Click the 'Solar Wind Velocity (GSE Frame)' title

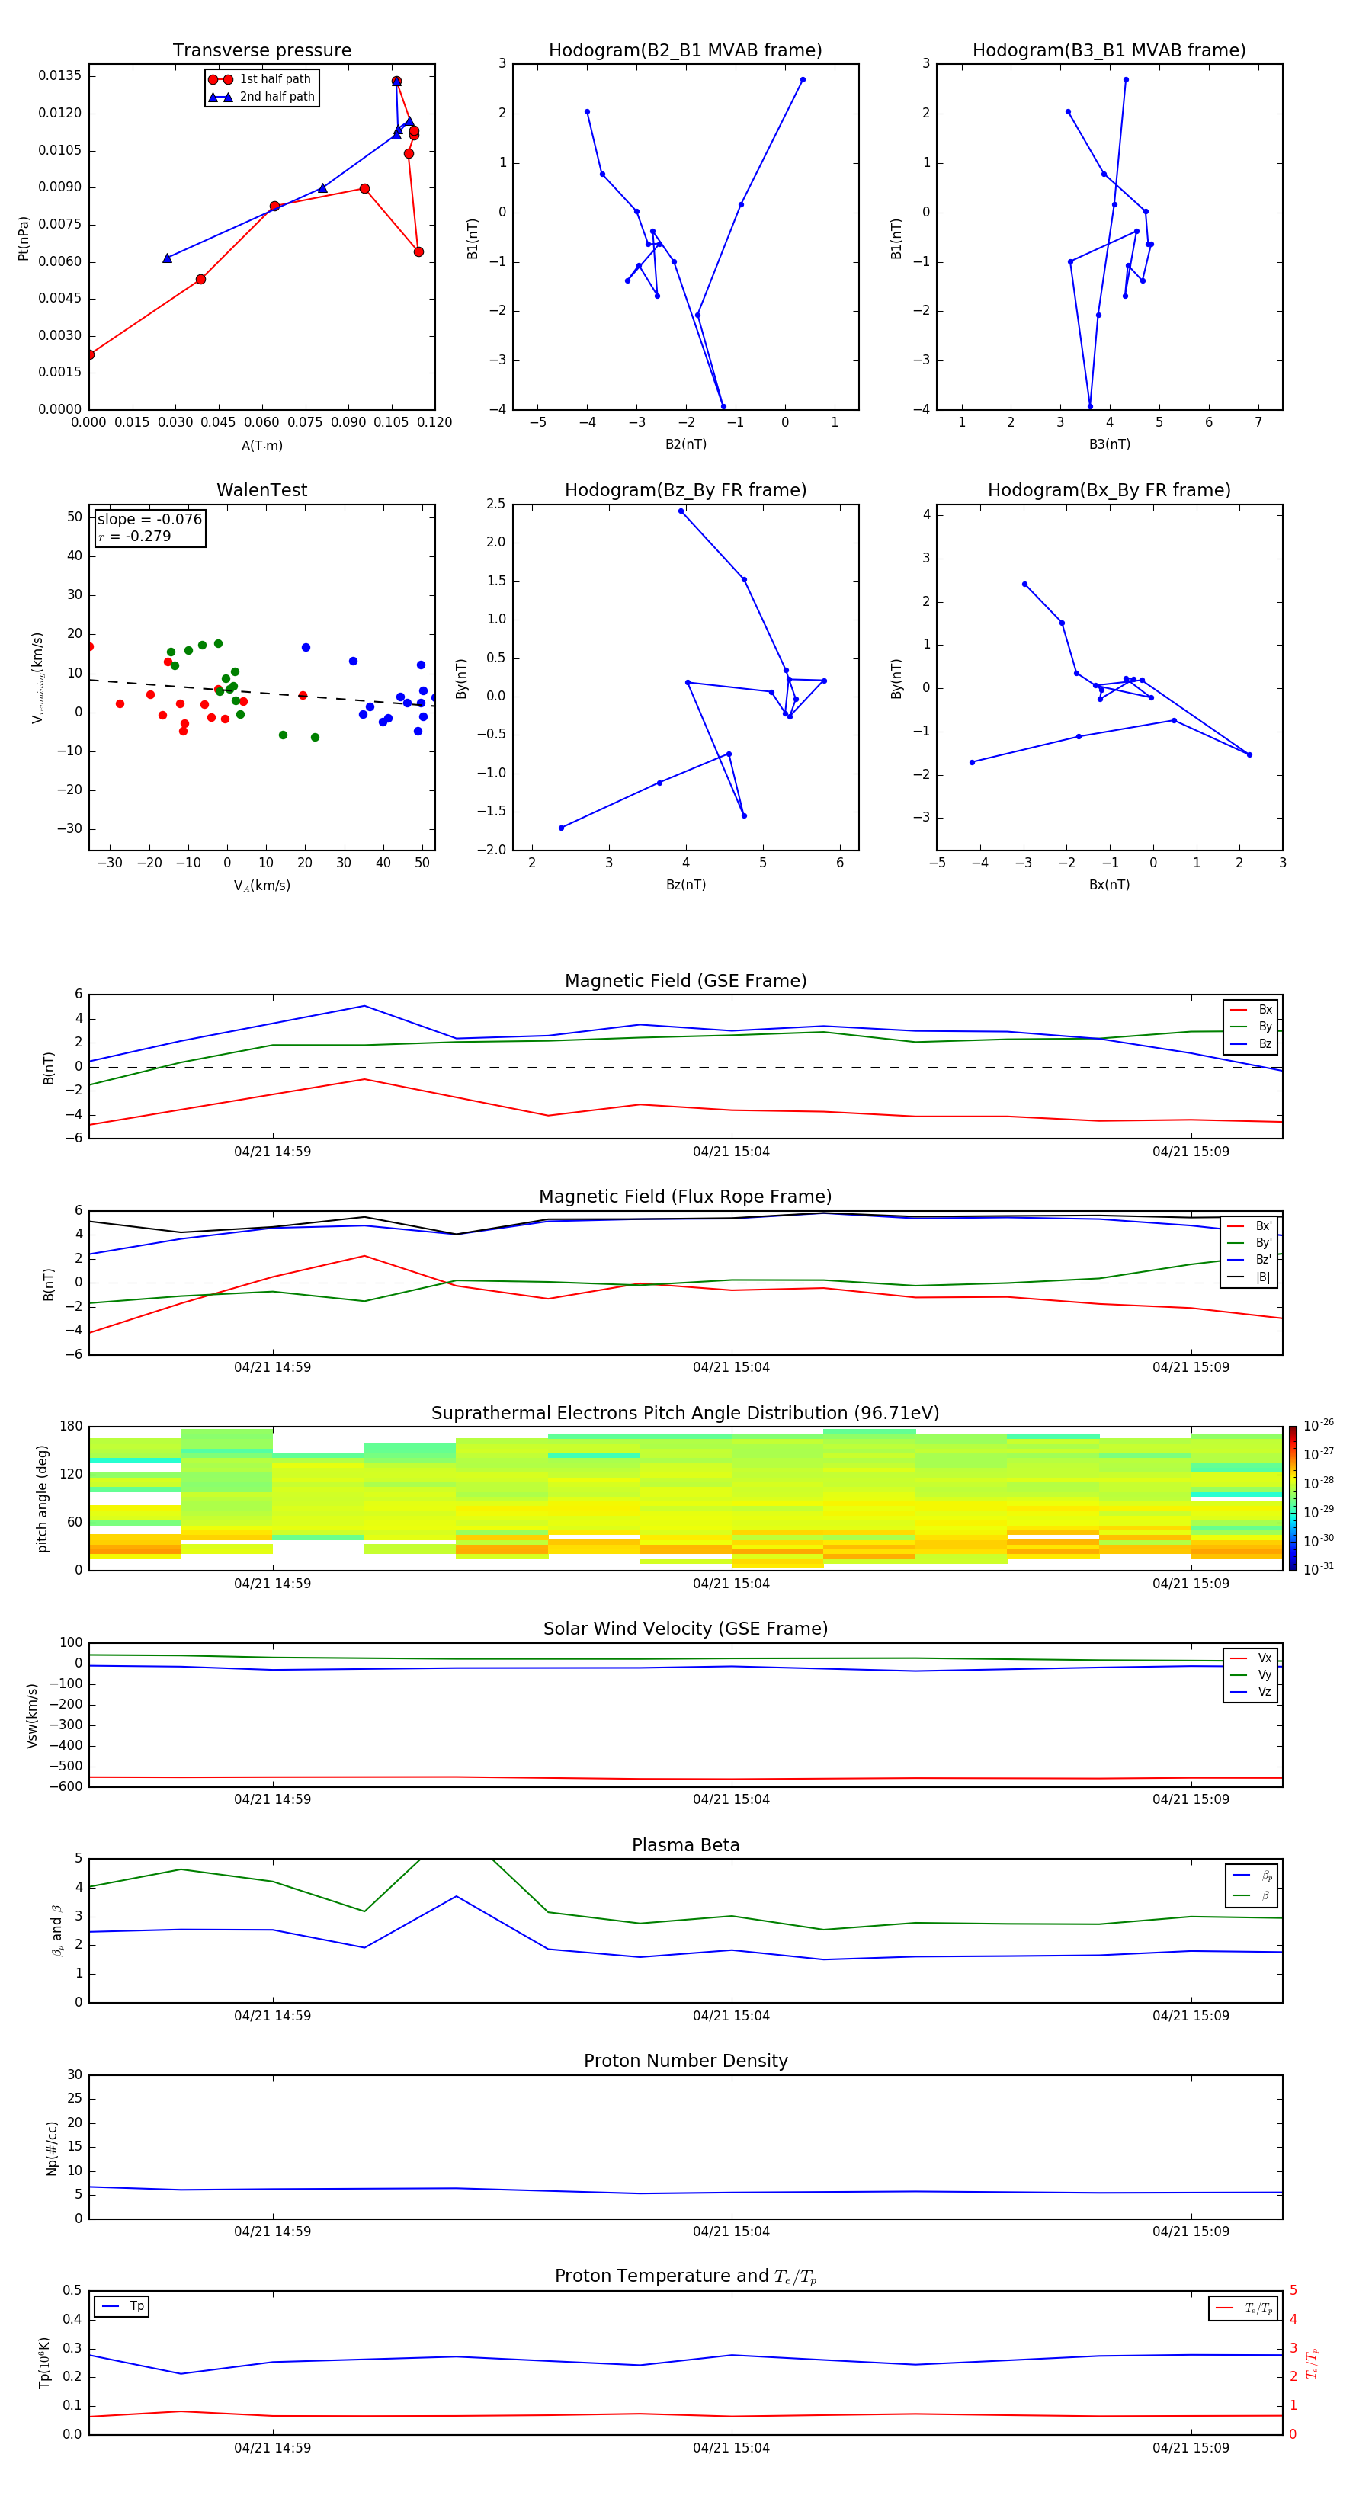pyautogui.click(x=685, y=1629)
